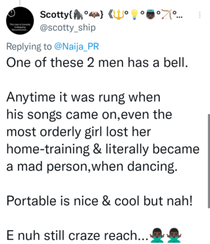Select the first no-gesture man emoji
This screenshot has width=210, height=244.
coord(157,235)
